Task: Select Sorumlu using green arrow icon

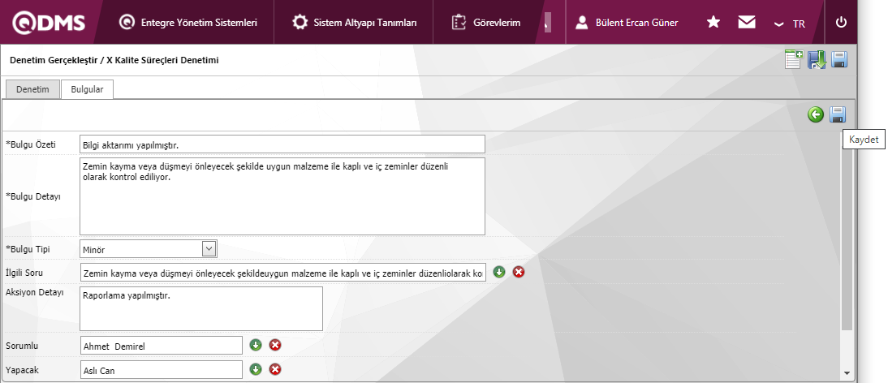Action: [x=256, y=346]
